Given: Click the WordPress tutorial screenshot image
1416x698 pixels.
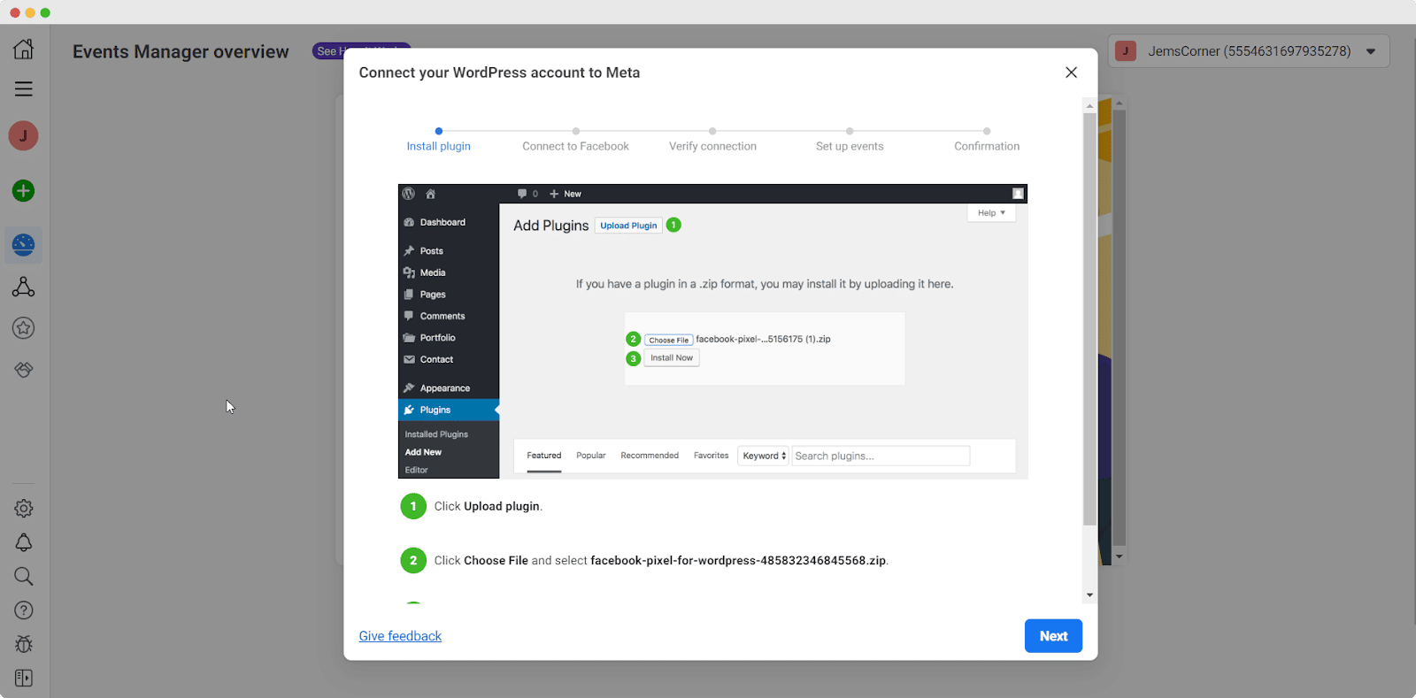Looking at the screenshot, I should (712, 331).
